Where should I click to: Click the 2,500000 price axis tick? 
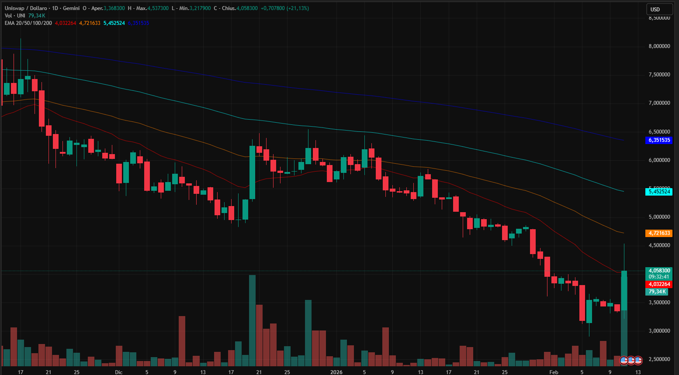pos(659,359)
